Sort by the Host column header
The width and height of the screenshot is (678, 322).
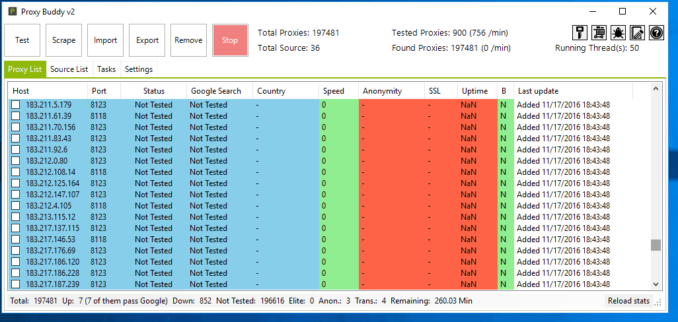tap(48, 91)
